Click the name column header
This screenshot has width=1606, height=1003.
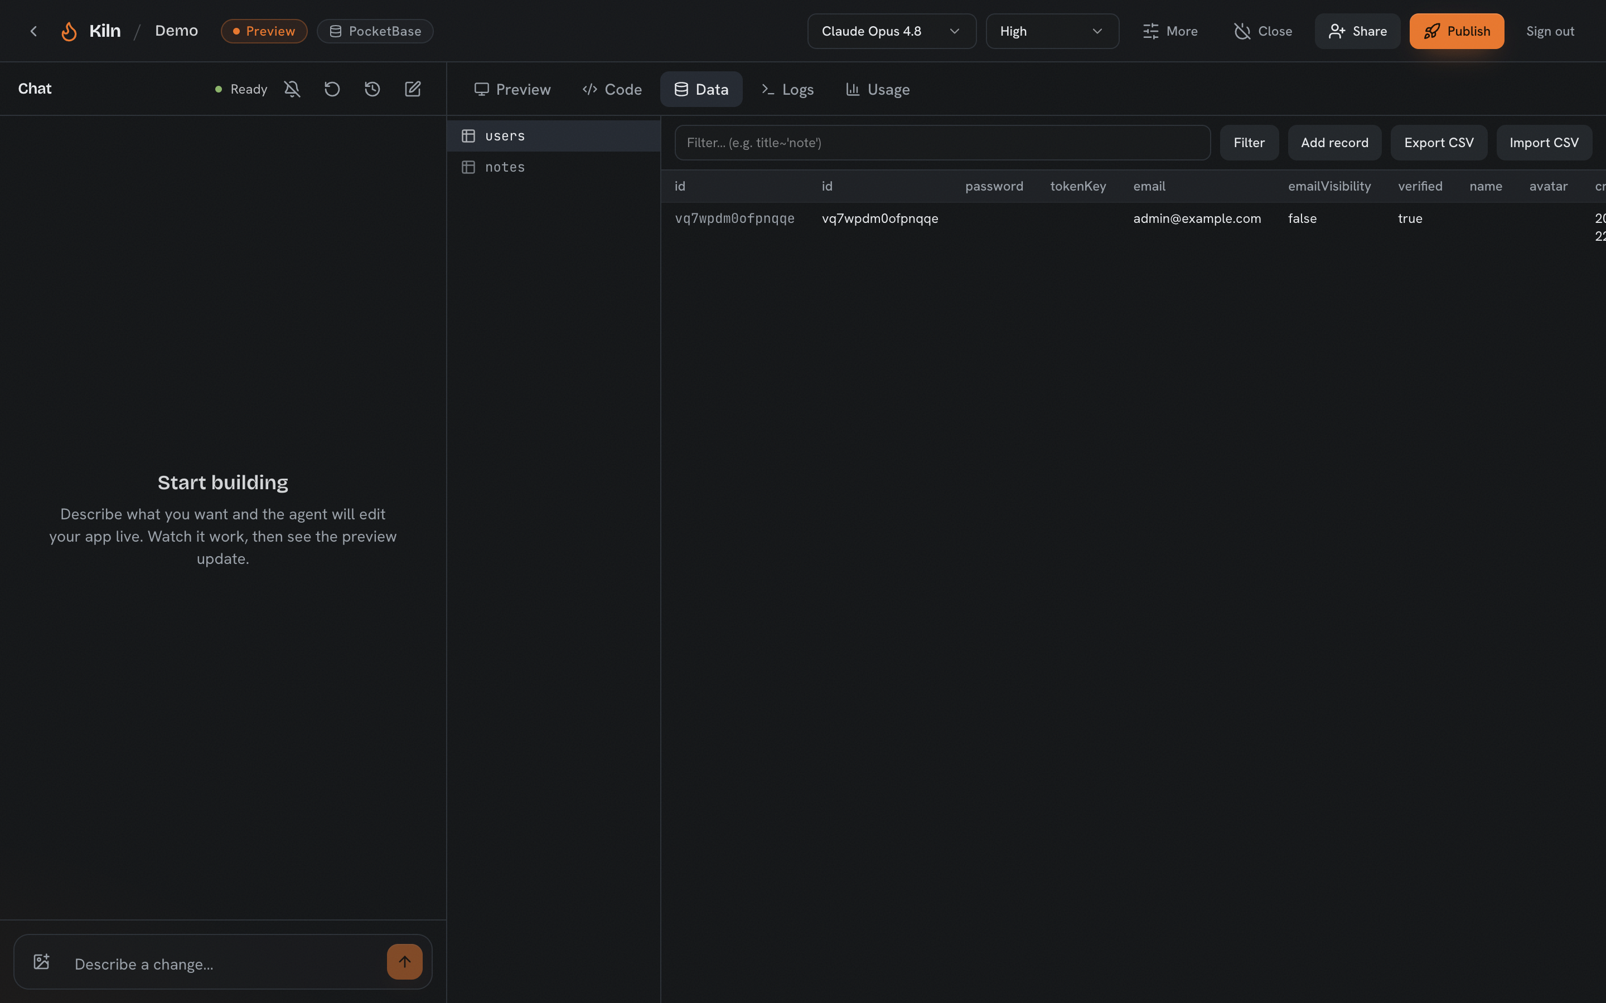[x=1485, y=187]
